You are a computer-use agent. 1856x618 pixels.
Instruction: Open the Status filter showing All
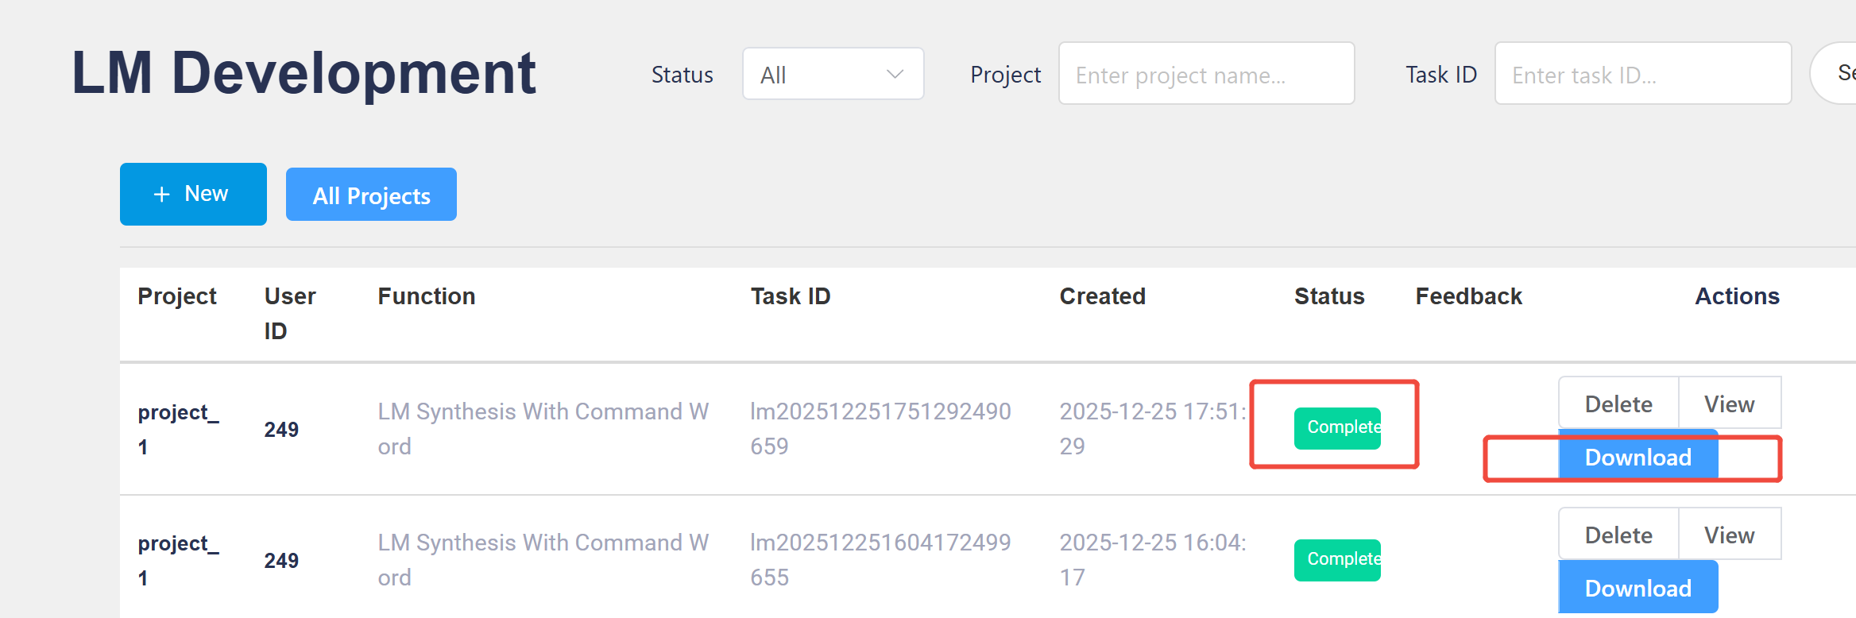coord(832,75)
